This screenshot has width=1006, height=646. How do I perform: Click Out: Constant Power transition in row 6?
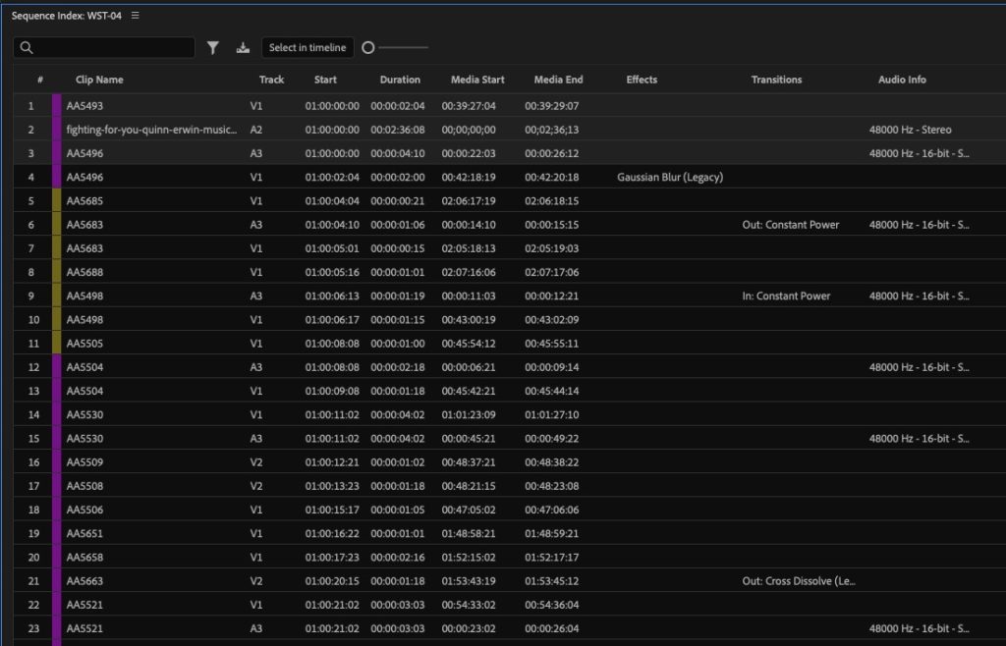click(x=791, y=224)
